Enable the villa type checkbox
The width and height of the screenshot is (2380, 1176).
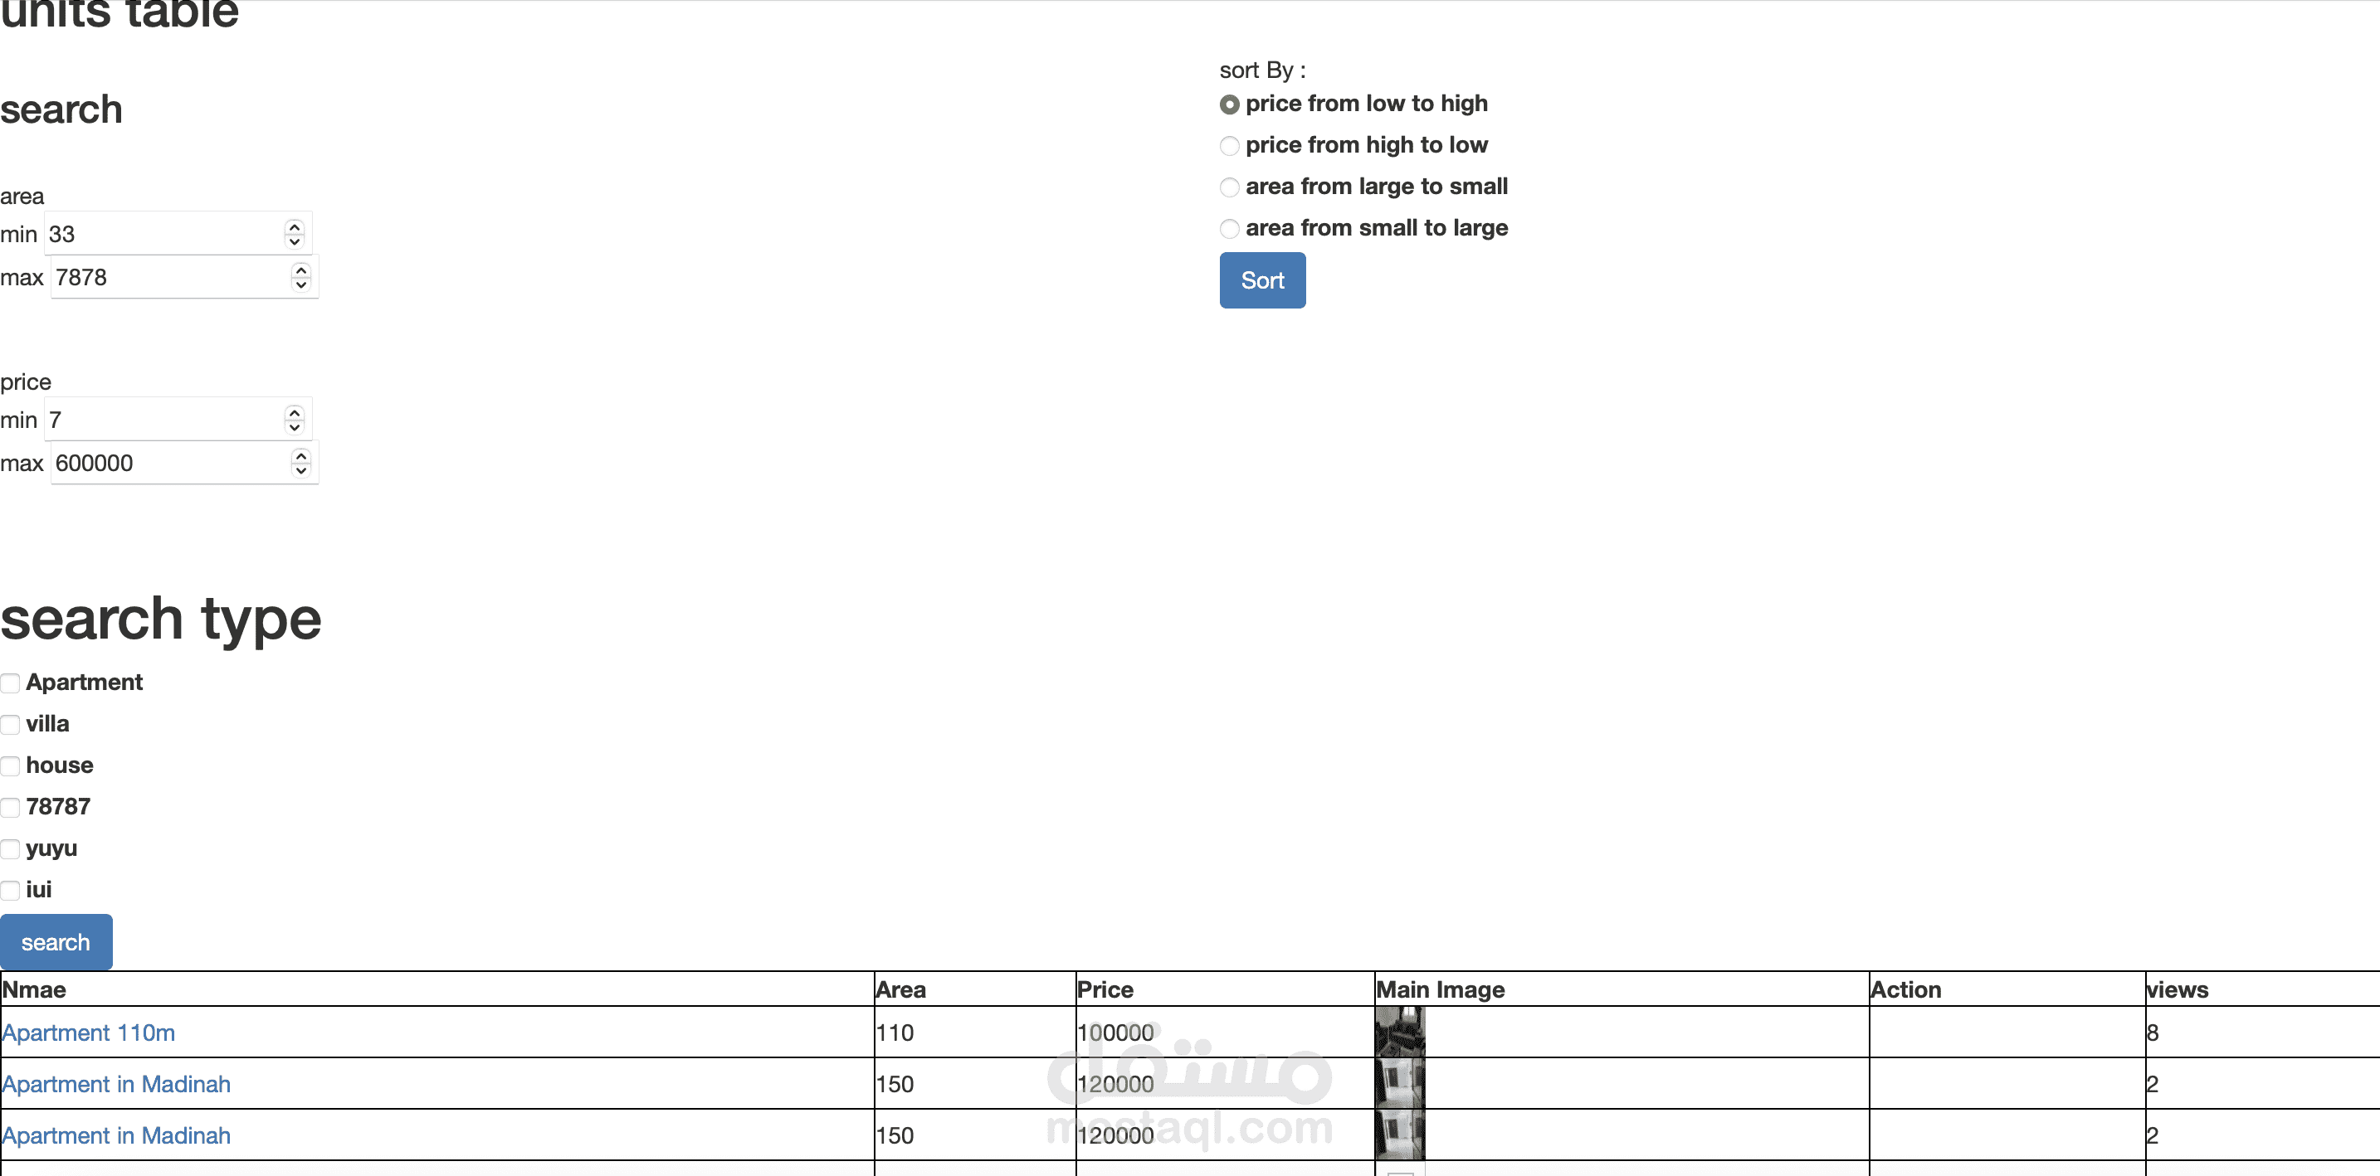9,722
